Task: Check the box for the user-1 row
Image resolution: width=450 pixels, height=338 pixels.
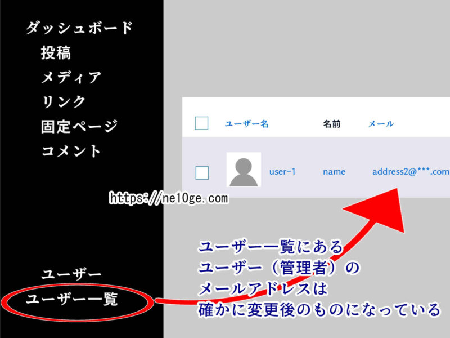Action: [x=202, y=172]
